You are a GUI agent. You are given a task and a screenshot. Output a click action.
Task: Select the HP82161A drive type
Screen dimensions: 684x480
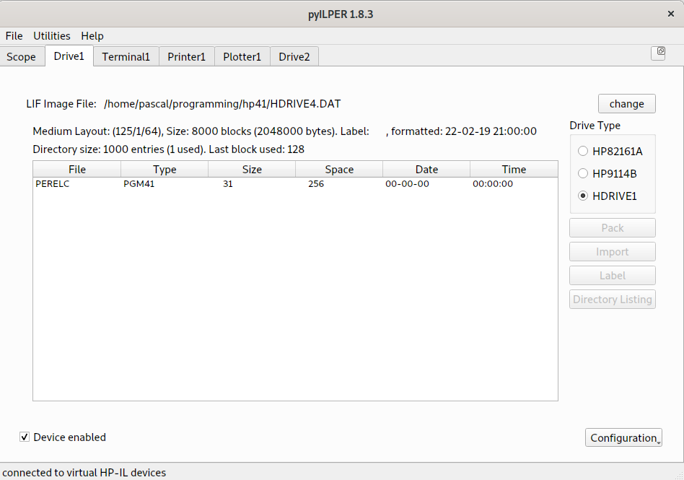[583, 151]
